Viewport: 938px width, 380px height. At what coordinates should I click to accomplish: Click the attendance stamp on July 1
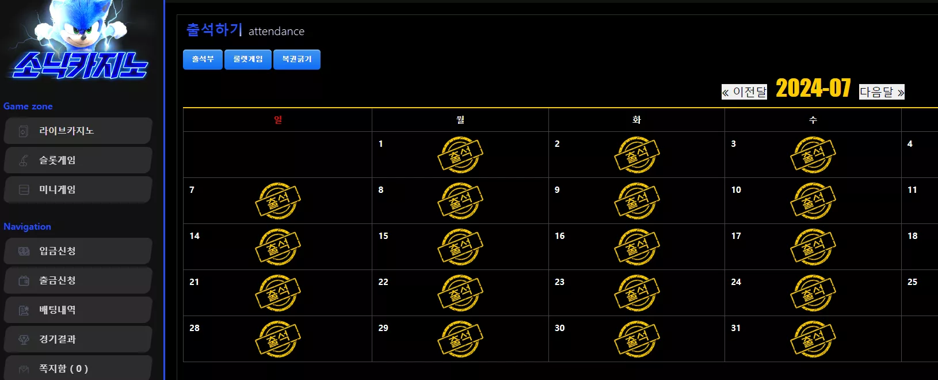pyautogui.click(x=460, y=155)
